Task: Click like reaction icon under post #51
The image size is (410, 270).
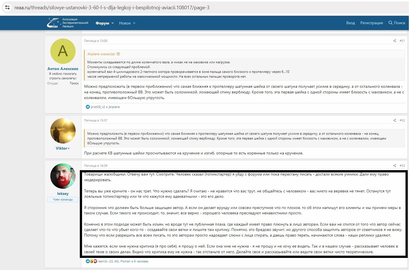Action: coord(88,107)
